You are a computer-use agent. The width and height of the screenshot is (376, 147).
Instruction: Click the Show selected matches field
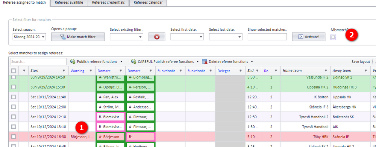267,37
